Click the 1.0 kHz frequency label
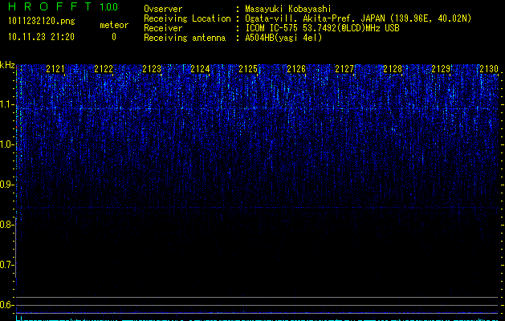 6,144
